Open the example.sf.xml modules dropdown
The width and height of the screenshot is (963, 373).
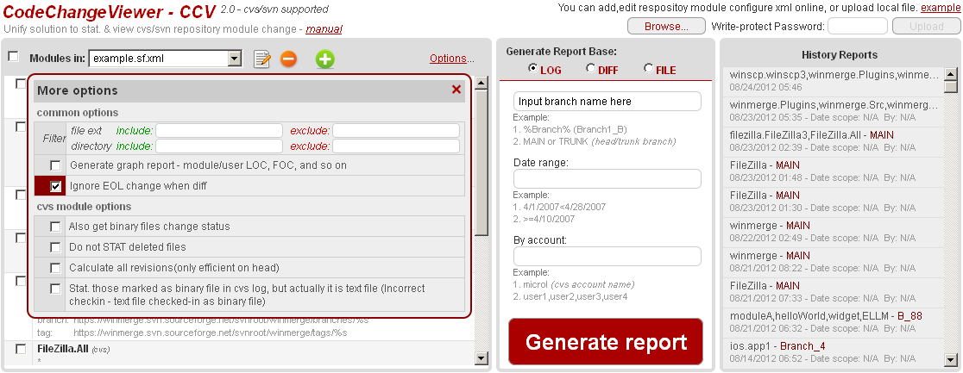pos(235,59)
